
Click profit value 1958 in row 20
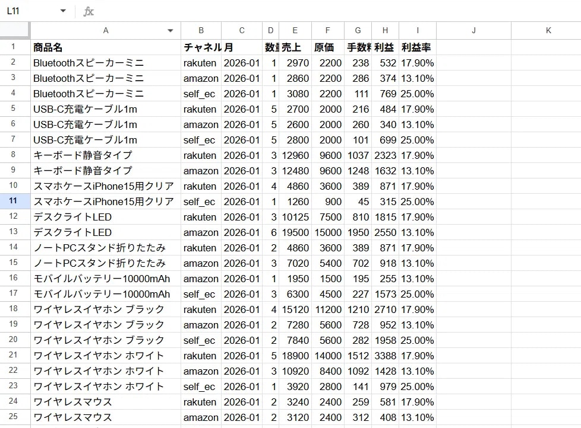point(386,340)
